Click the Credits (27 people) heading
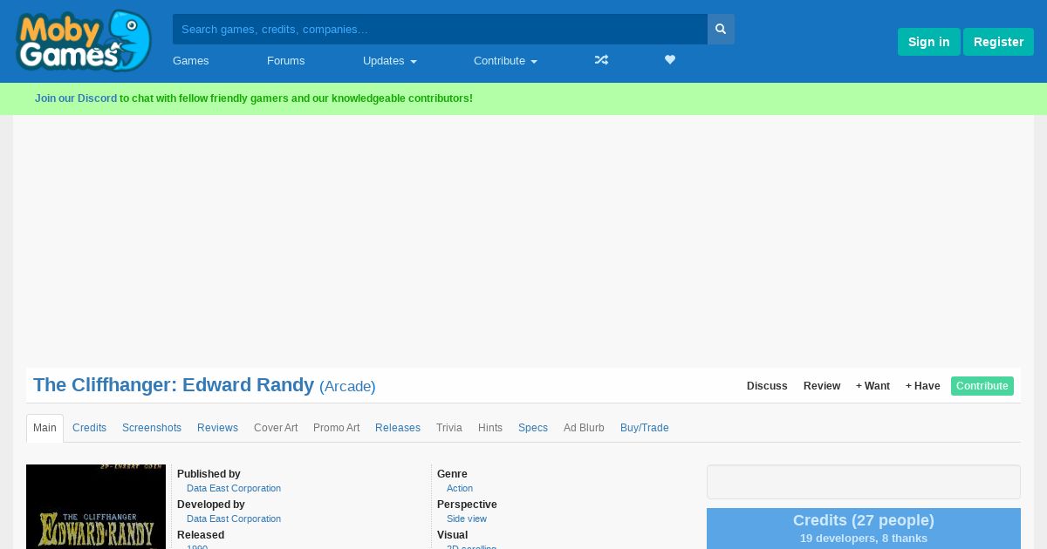The height and width of the screenshot is (549, 1047). click(864, 520)
